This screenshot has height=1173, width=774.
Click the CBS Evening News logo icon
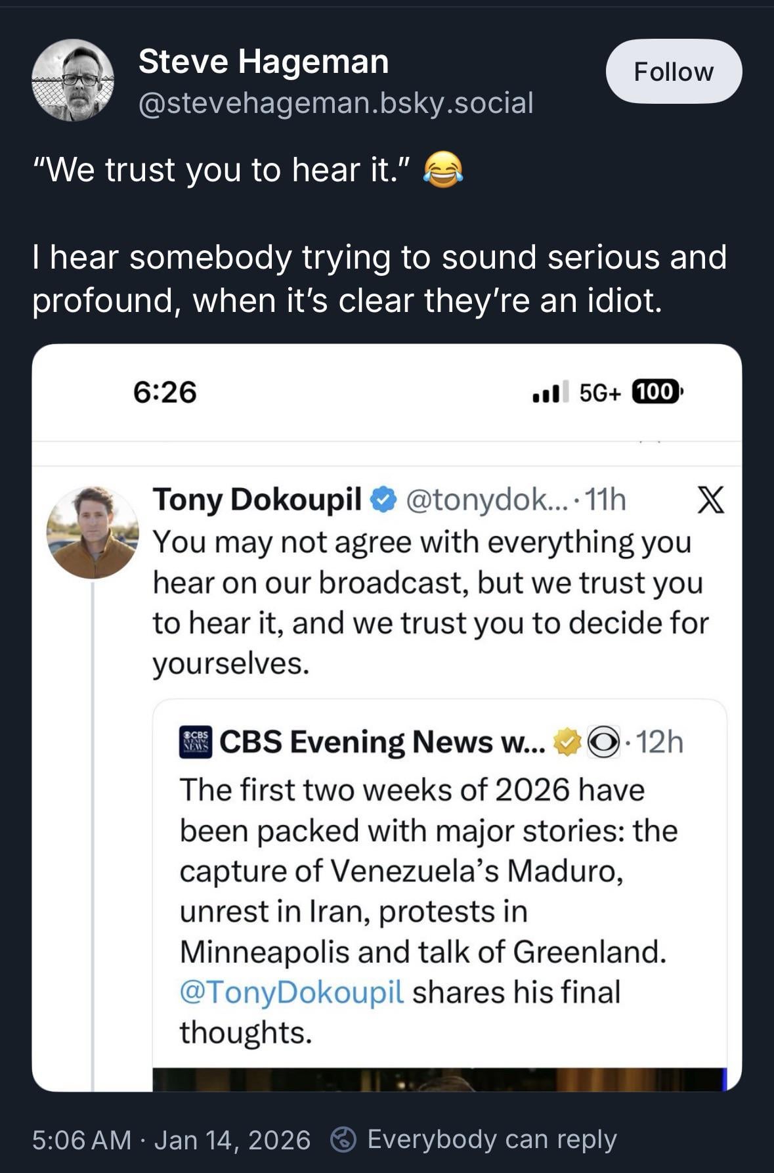pos(196,742)
